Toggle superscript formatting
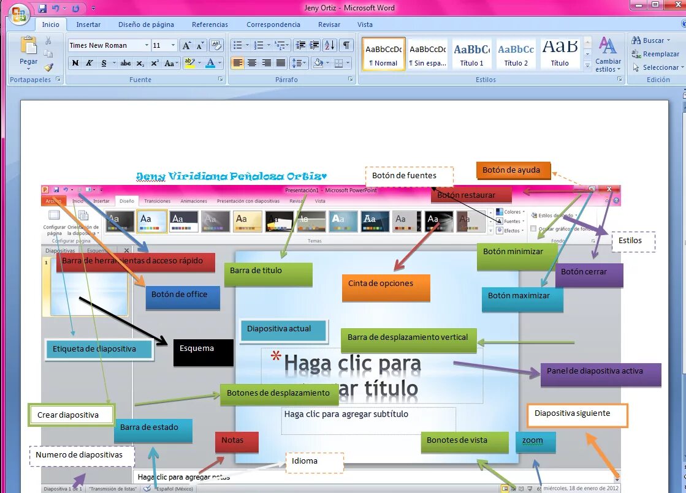Viewport: 686px width, 493px height. pyautogui.click(x=154, y=63)
